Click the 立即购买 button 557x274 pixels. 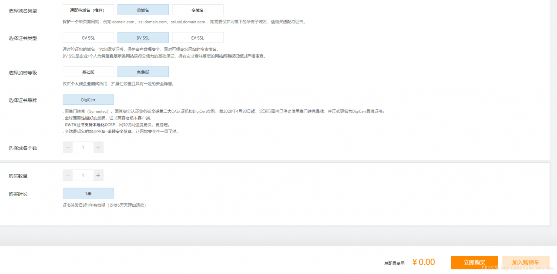pyautogui.click(x=474, y=262)
